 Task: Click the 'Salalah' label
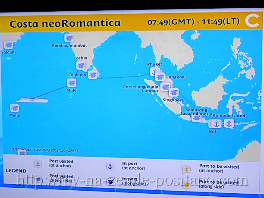tap(9, 52)
